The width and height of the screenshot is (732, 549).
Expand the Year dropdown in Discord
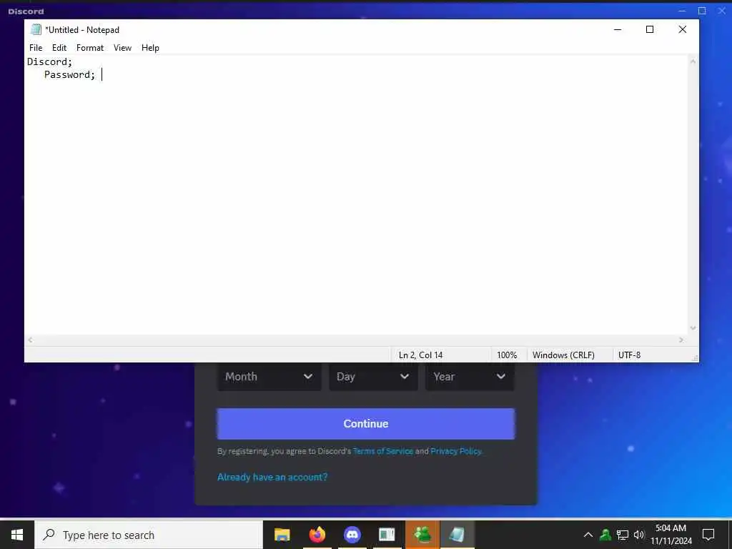coord(470,377)
